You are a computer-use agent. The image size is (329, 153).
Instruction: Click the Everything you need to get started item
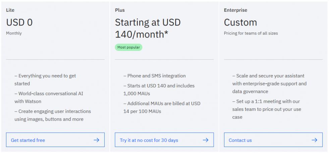pos(45,80)
